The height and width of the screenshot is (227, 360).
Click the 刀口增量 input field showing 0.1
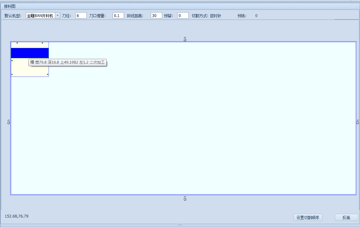coord(118,15)
